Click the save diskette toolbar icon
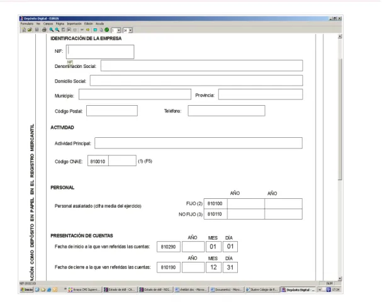This screenshot has width=382, height=304. (x=37, y=30)
